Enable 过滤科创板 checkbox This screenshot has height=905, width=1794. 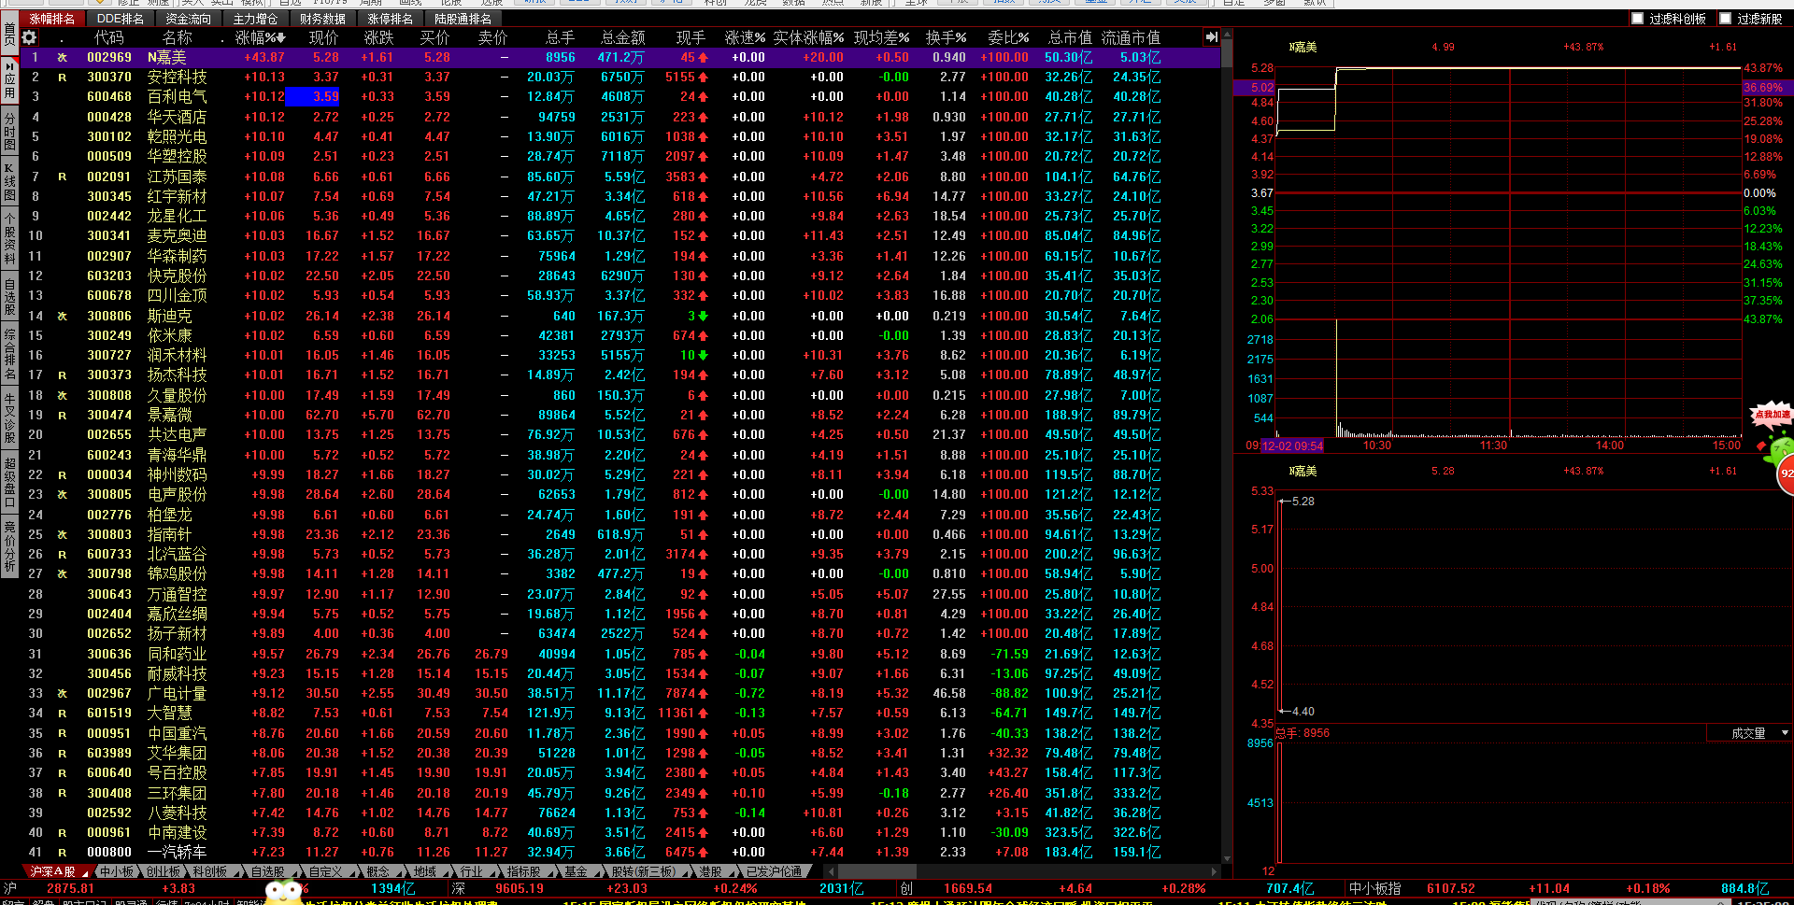click(1637, 19)
